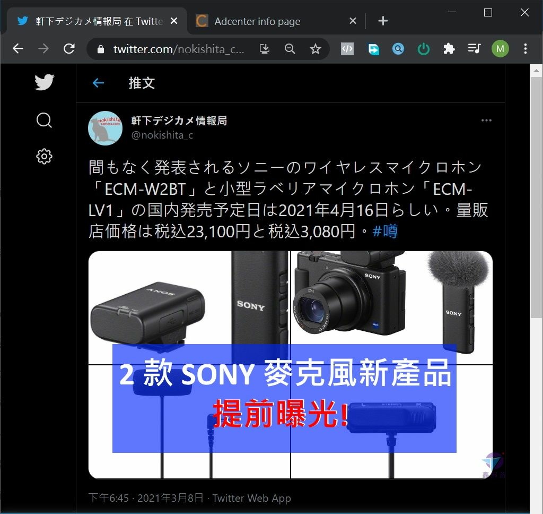Open the green M profile avatar

click(500, 49)
